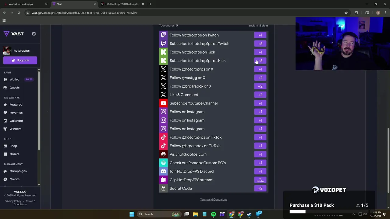Click +2 for Follow @brparadox on X

(260, 86)
